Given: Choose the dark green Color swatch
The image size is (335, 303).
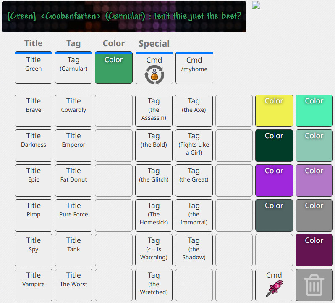Looking at the screenshot, I should click(x=274, y=146).
